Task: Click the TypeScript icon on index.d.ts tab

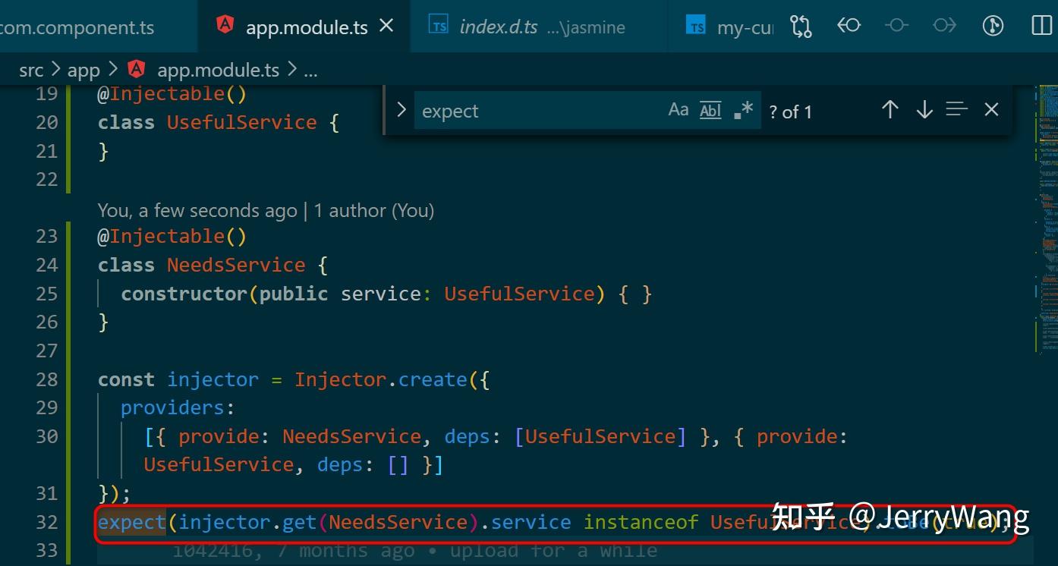Action: tap(438, 25)
